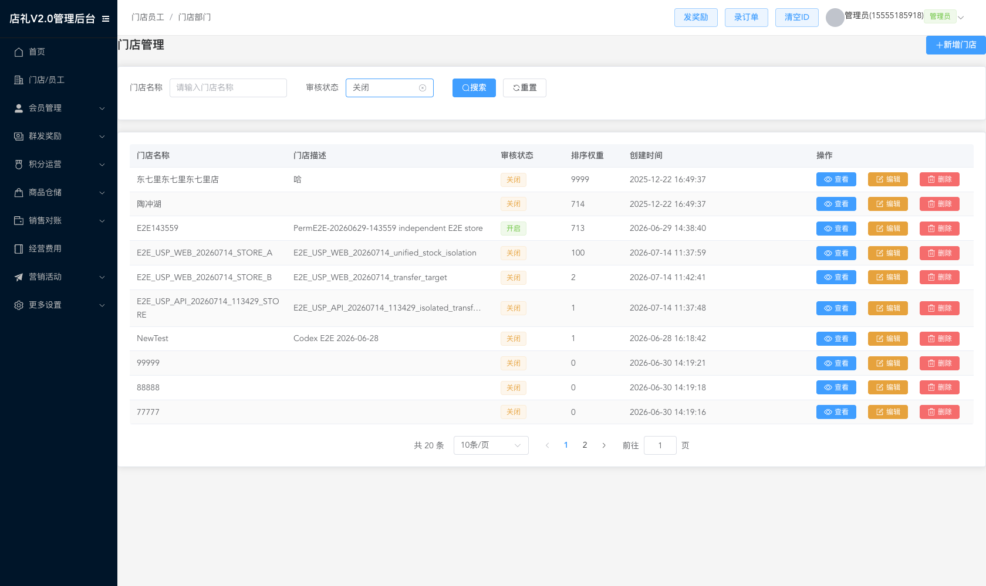Image resolution: width=986 pixels, height=586 pixels.
Task: Click the 排序权重 column header
Action: 587,155
